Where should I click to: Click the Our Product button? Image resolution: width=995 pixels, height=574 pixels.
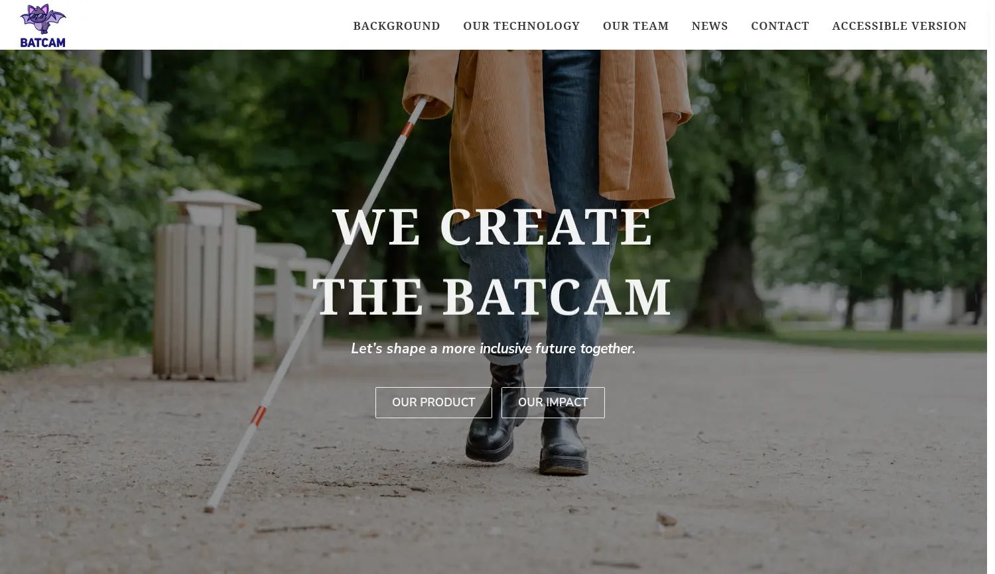pyautogui.click(x=434, y=402)
